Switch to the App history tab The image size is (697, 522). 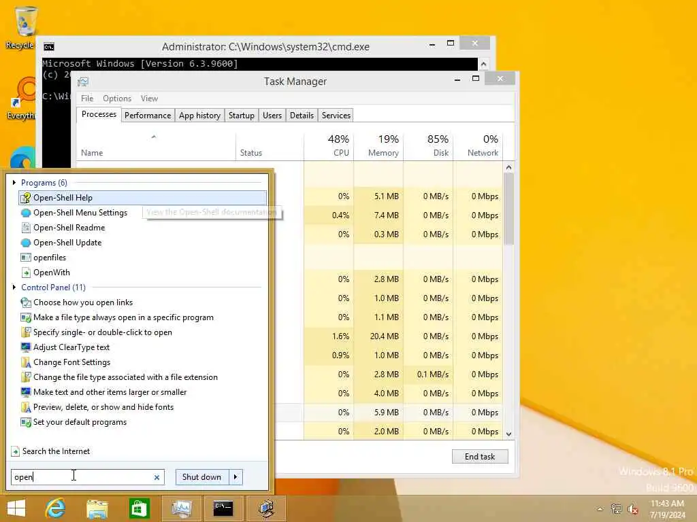coord(199,116)
